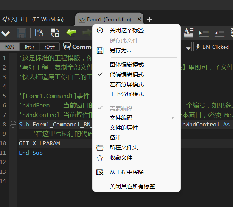233x207 pixels.
Task: Click code line 10 GET_X_LPARAM text
Action: tap(39, 143)
